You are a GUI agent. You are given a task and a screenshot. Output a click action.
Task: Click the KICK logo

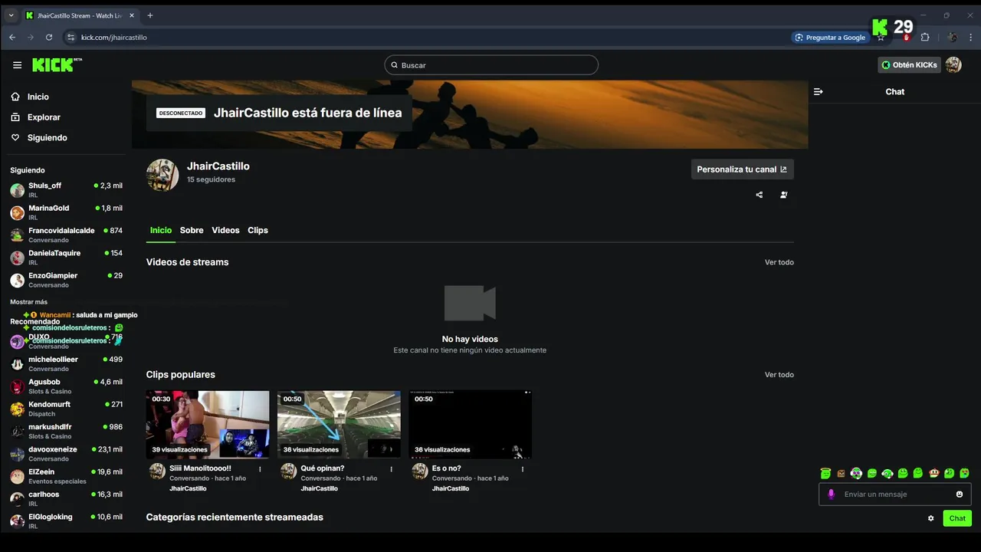56,65
